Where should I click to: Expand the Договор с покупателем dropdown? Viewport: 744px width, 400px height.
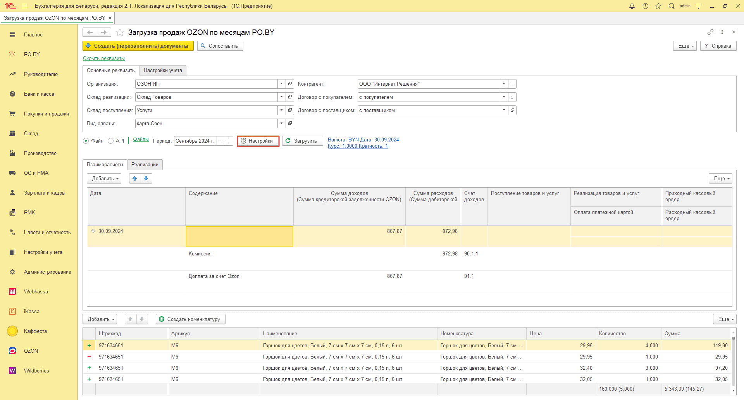504,97
